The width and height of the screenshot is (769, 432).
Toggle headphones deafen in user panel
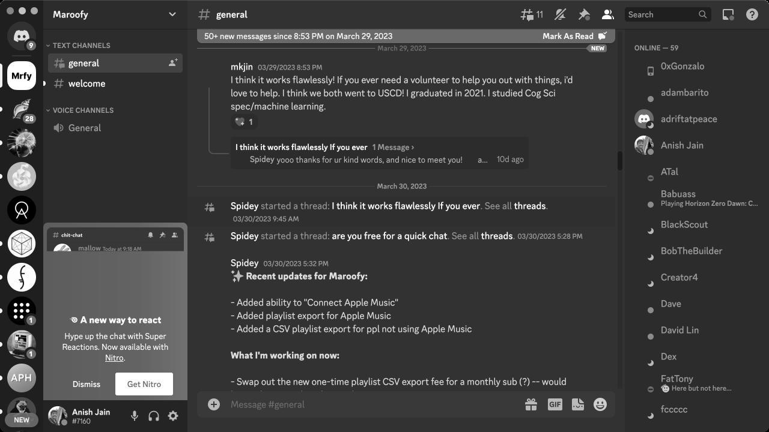154,416
